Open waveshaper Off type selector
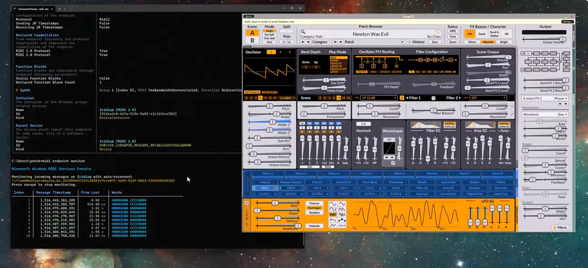This screenshot has height=268, width=588. 389,140
